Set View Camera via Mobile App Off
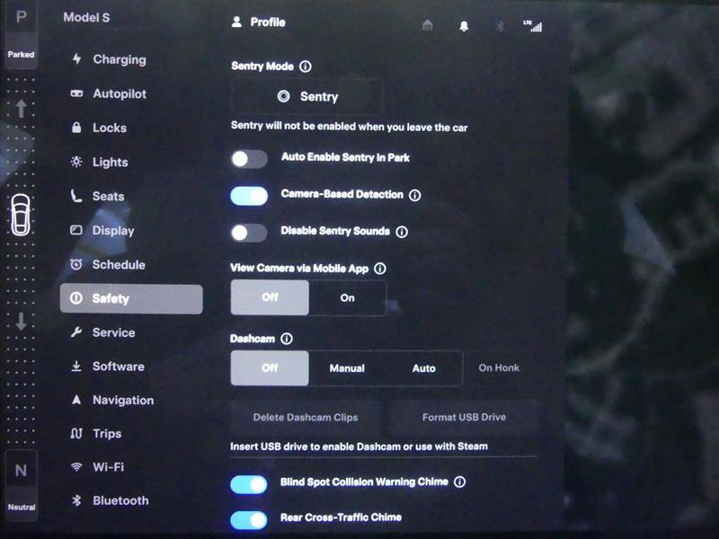The image size is (719, 539). 270,297
